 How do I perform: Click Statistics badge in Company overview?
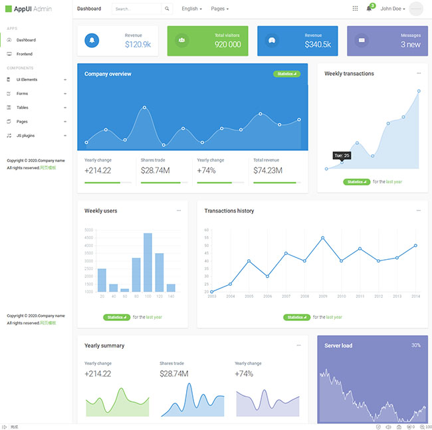[x=286, y=74]
